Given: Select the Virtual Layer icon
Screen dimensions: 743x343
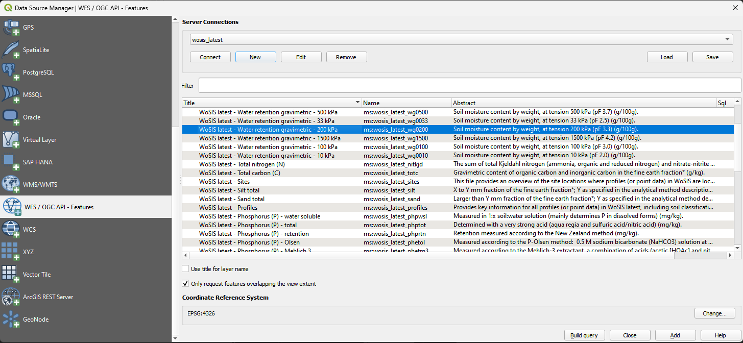Looking at the screenshot, I should [x=11, y=140].
